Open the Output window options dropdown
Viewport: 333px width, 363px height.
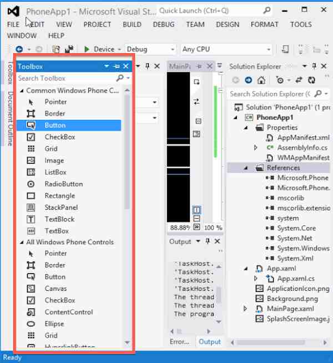click(x=198, y=241)
